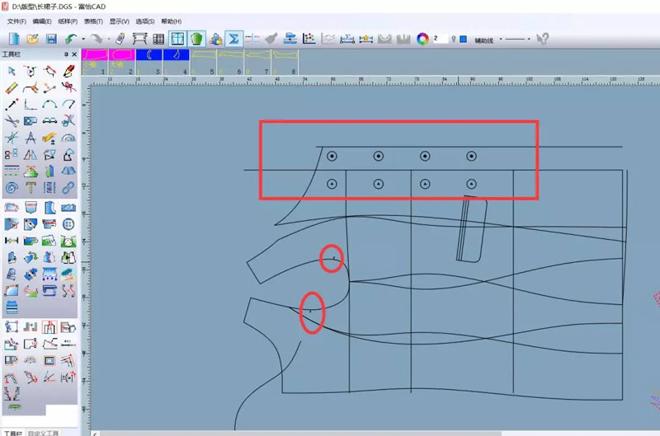Image resolution: width=660 pixels, height=436 pixels.
Task: Open the line style dropdown
Action: (x=529, y=40)
